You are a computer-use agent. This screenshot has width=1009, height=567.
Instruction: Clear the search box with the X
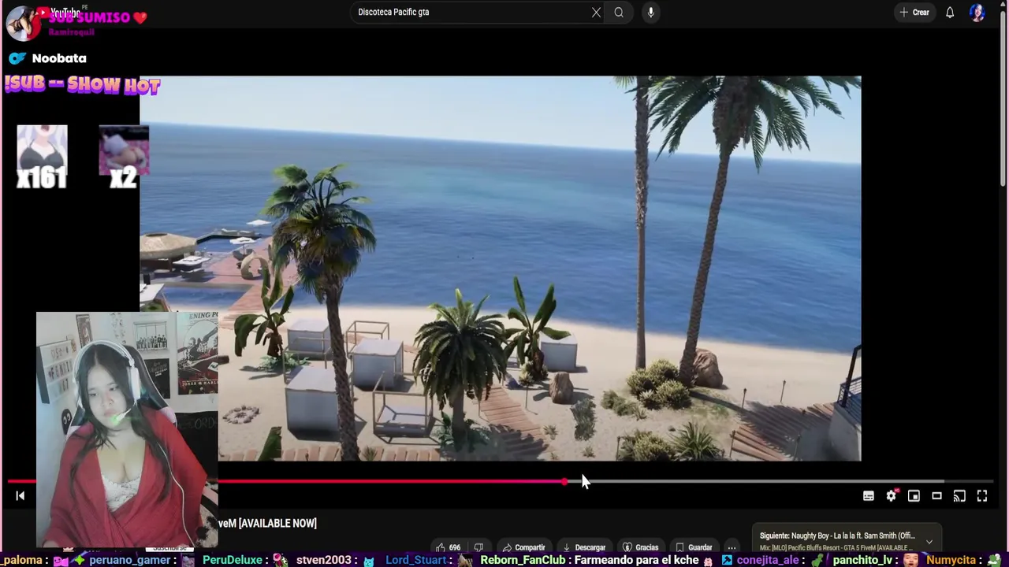coord(596,12)
